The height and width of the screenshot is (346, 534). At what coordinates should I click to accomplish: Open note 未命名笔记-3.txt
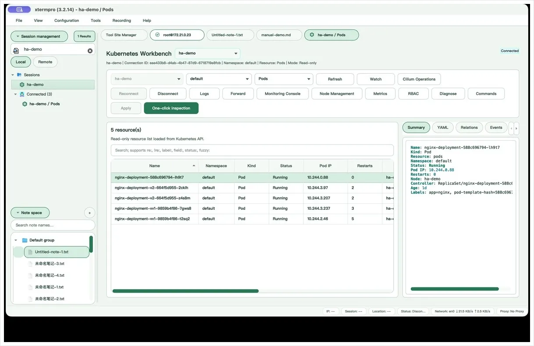coord(50,264)
